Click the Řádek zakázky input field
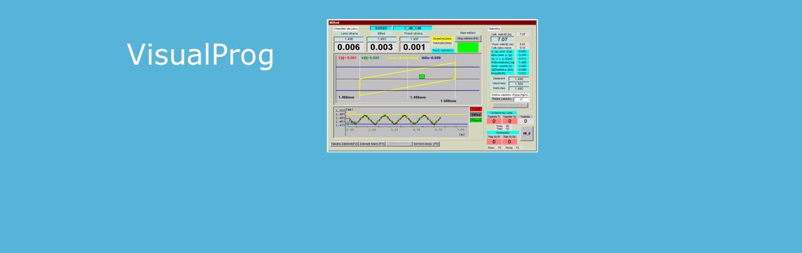802x253 pixels. (x=521, y=99)
